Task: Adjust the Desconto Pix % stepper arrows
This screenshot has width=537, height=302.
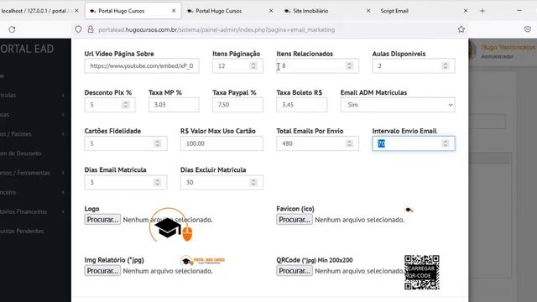Action: [x=125, y=104]
